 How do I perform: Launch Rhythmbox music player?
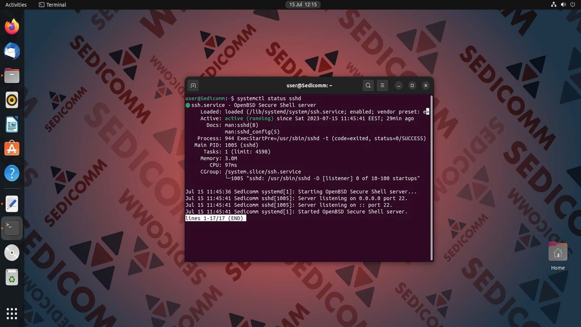point(12,100)
